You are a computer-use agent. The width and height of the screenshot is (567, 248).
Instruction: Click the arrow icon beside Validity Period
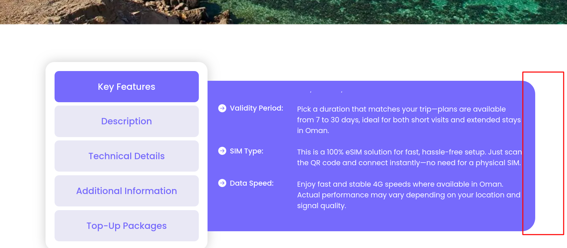222,108
